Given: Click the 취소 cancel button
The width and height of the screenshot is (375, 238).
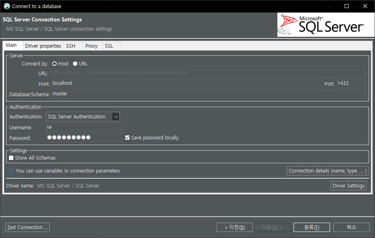Looking at the screenshot, I should click(352, 227).
